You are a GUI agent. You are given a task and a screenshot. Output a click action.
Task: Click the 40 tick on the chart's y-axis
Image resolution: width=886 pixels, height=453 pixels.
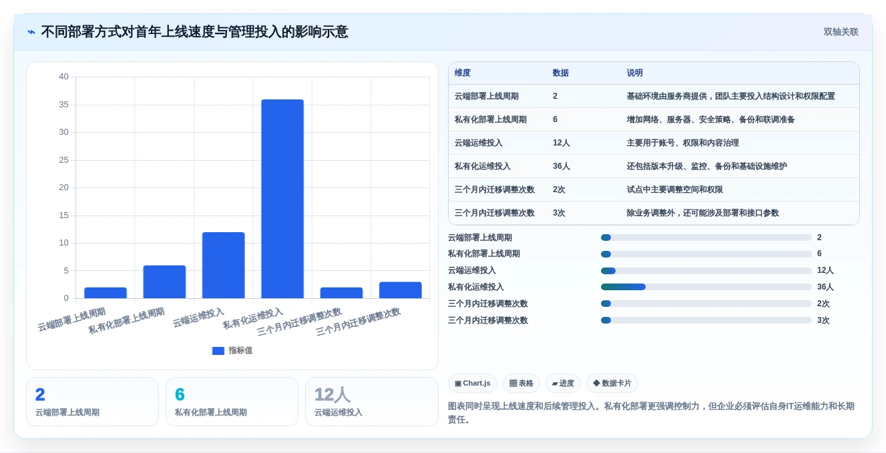pos(63,77)
